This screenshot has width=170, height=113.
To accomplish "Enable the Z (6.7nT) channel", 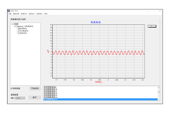I will [x=19, y=33].
